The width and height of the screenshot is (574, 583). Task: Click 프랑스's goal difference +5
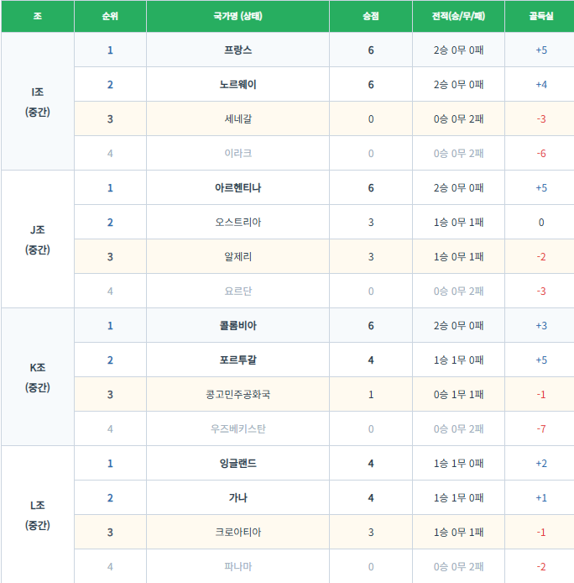pos(541,50)
